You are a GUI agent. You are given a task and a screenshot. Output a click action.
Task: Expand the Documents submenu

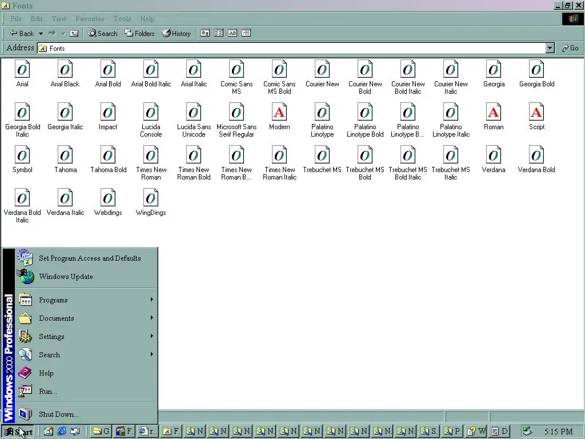click(86, 318)
